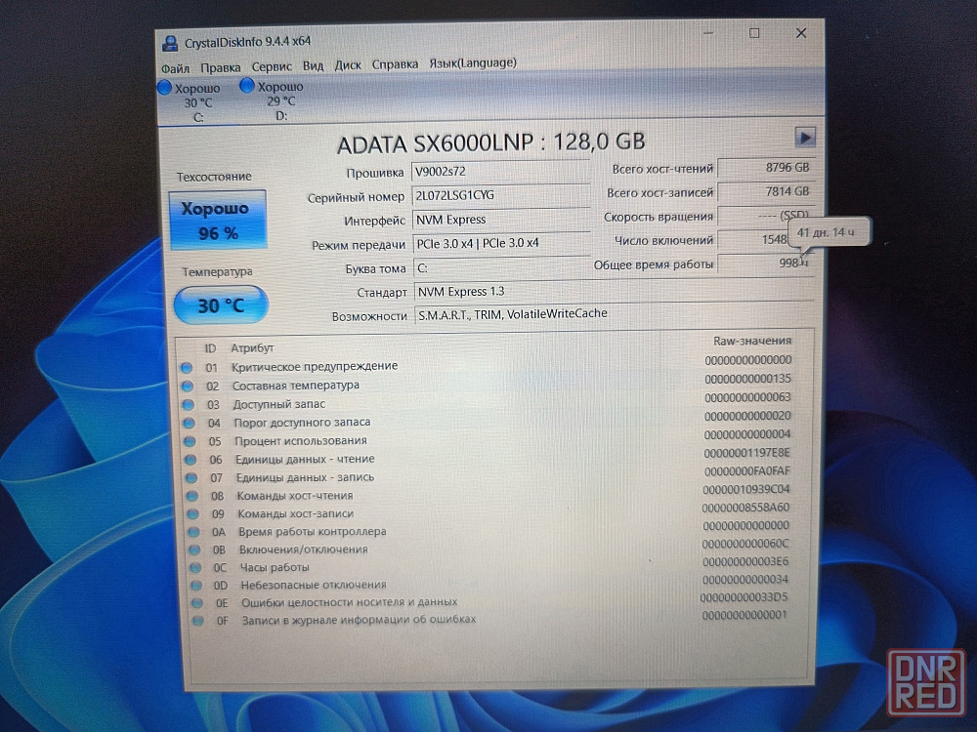Screen dimensions: 977x732
Task: Select the D: drive status circle icon
Action: point(247,87)
